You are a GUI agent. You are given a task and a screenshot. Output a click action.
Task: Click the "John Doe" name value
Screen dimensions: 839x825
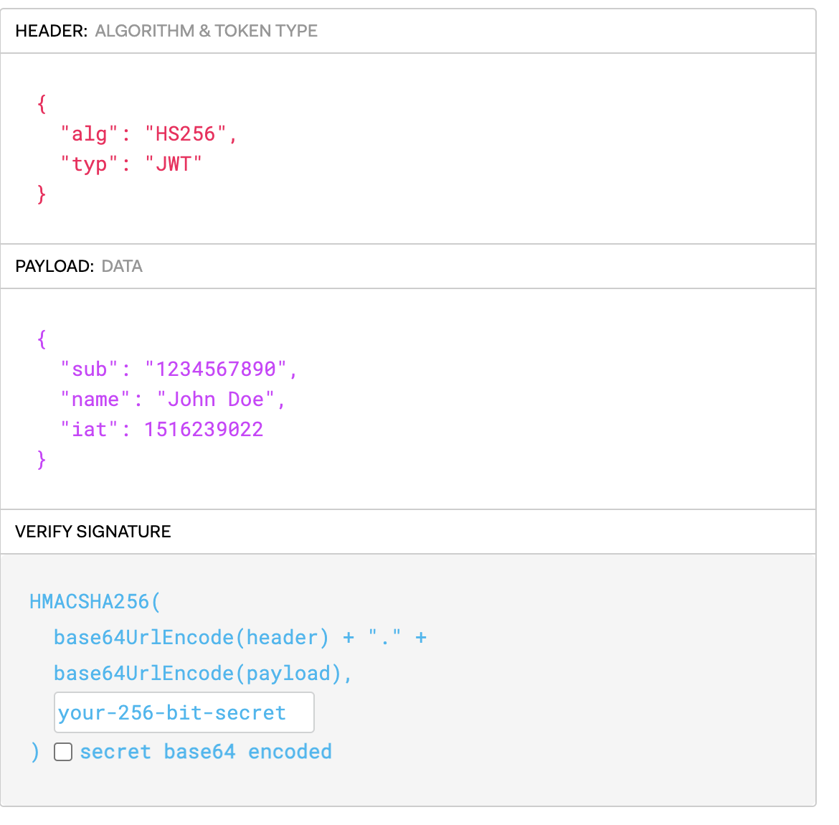[x=216, y=399]
